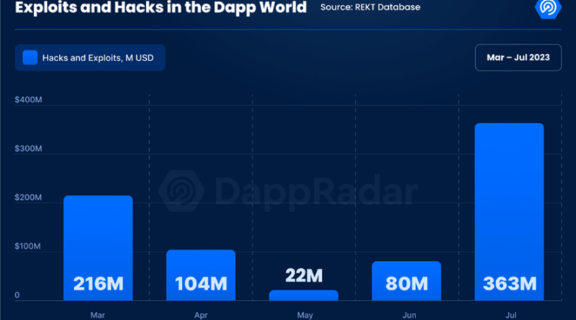Image resolution: width=576 pixels, height=320 pixels.
Task: Click the $300M y-axis label
Action: coord(27,149)
